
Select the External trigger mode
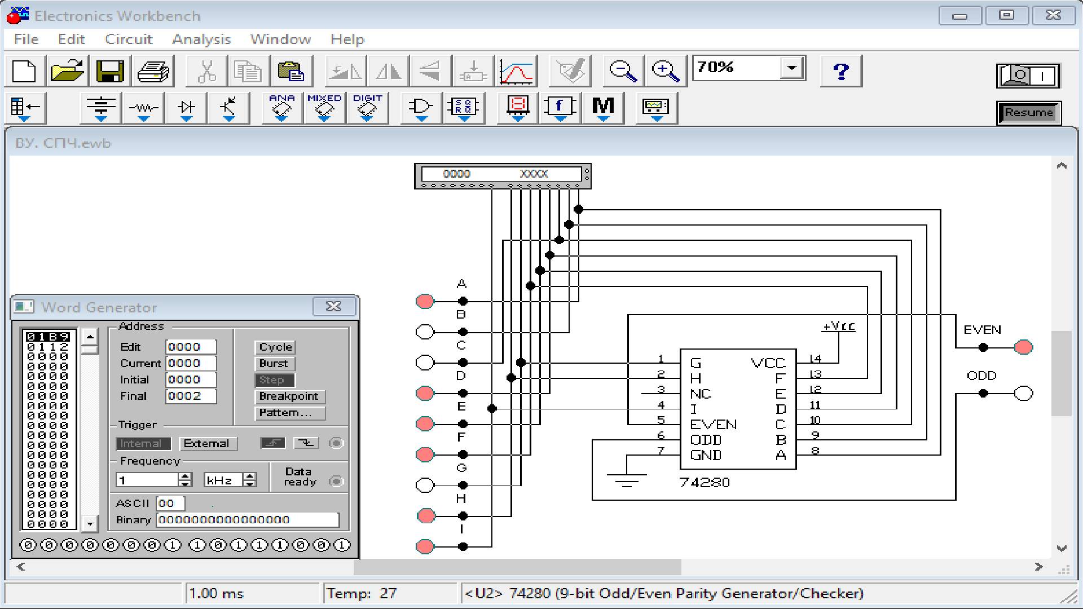click(207, 444)
